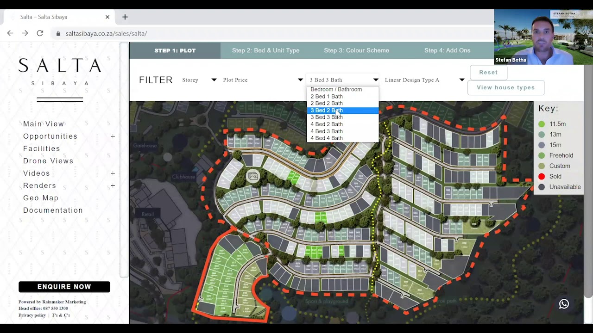Go to Step 3: Colour Scheme

click(x=356, y=50)
